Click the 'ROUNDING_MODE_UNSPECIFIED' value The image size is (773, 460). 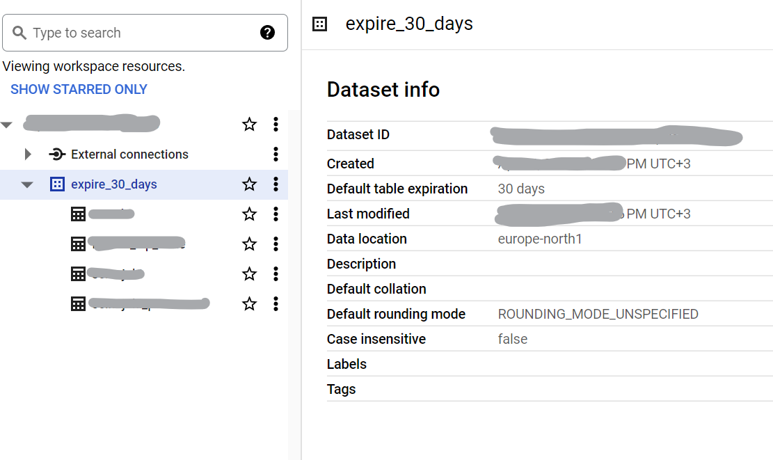598,314
